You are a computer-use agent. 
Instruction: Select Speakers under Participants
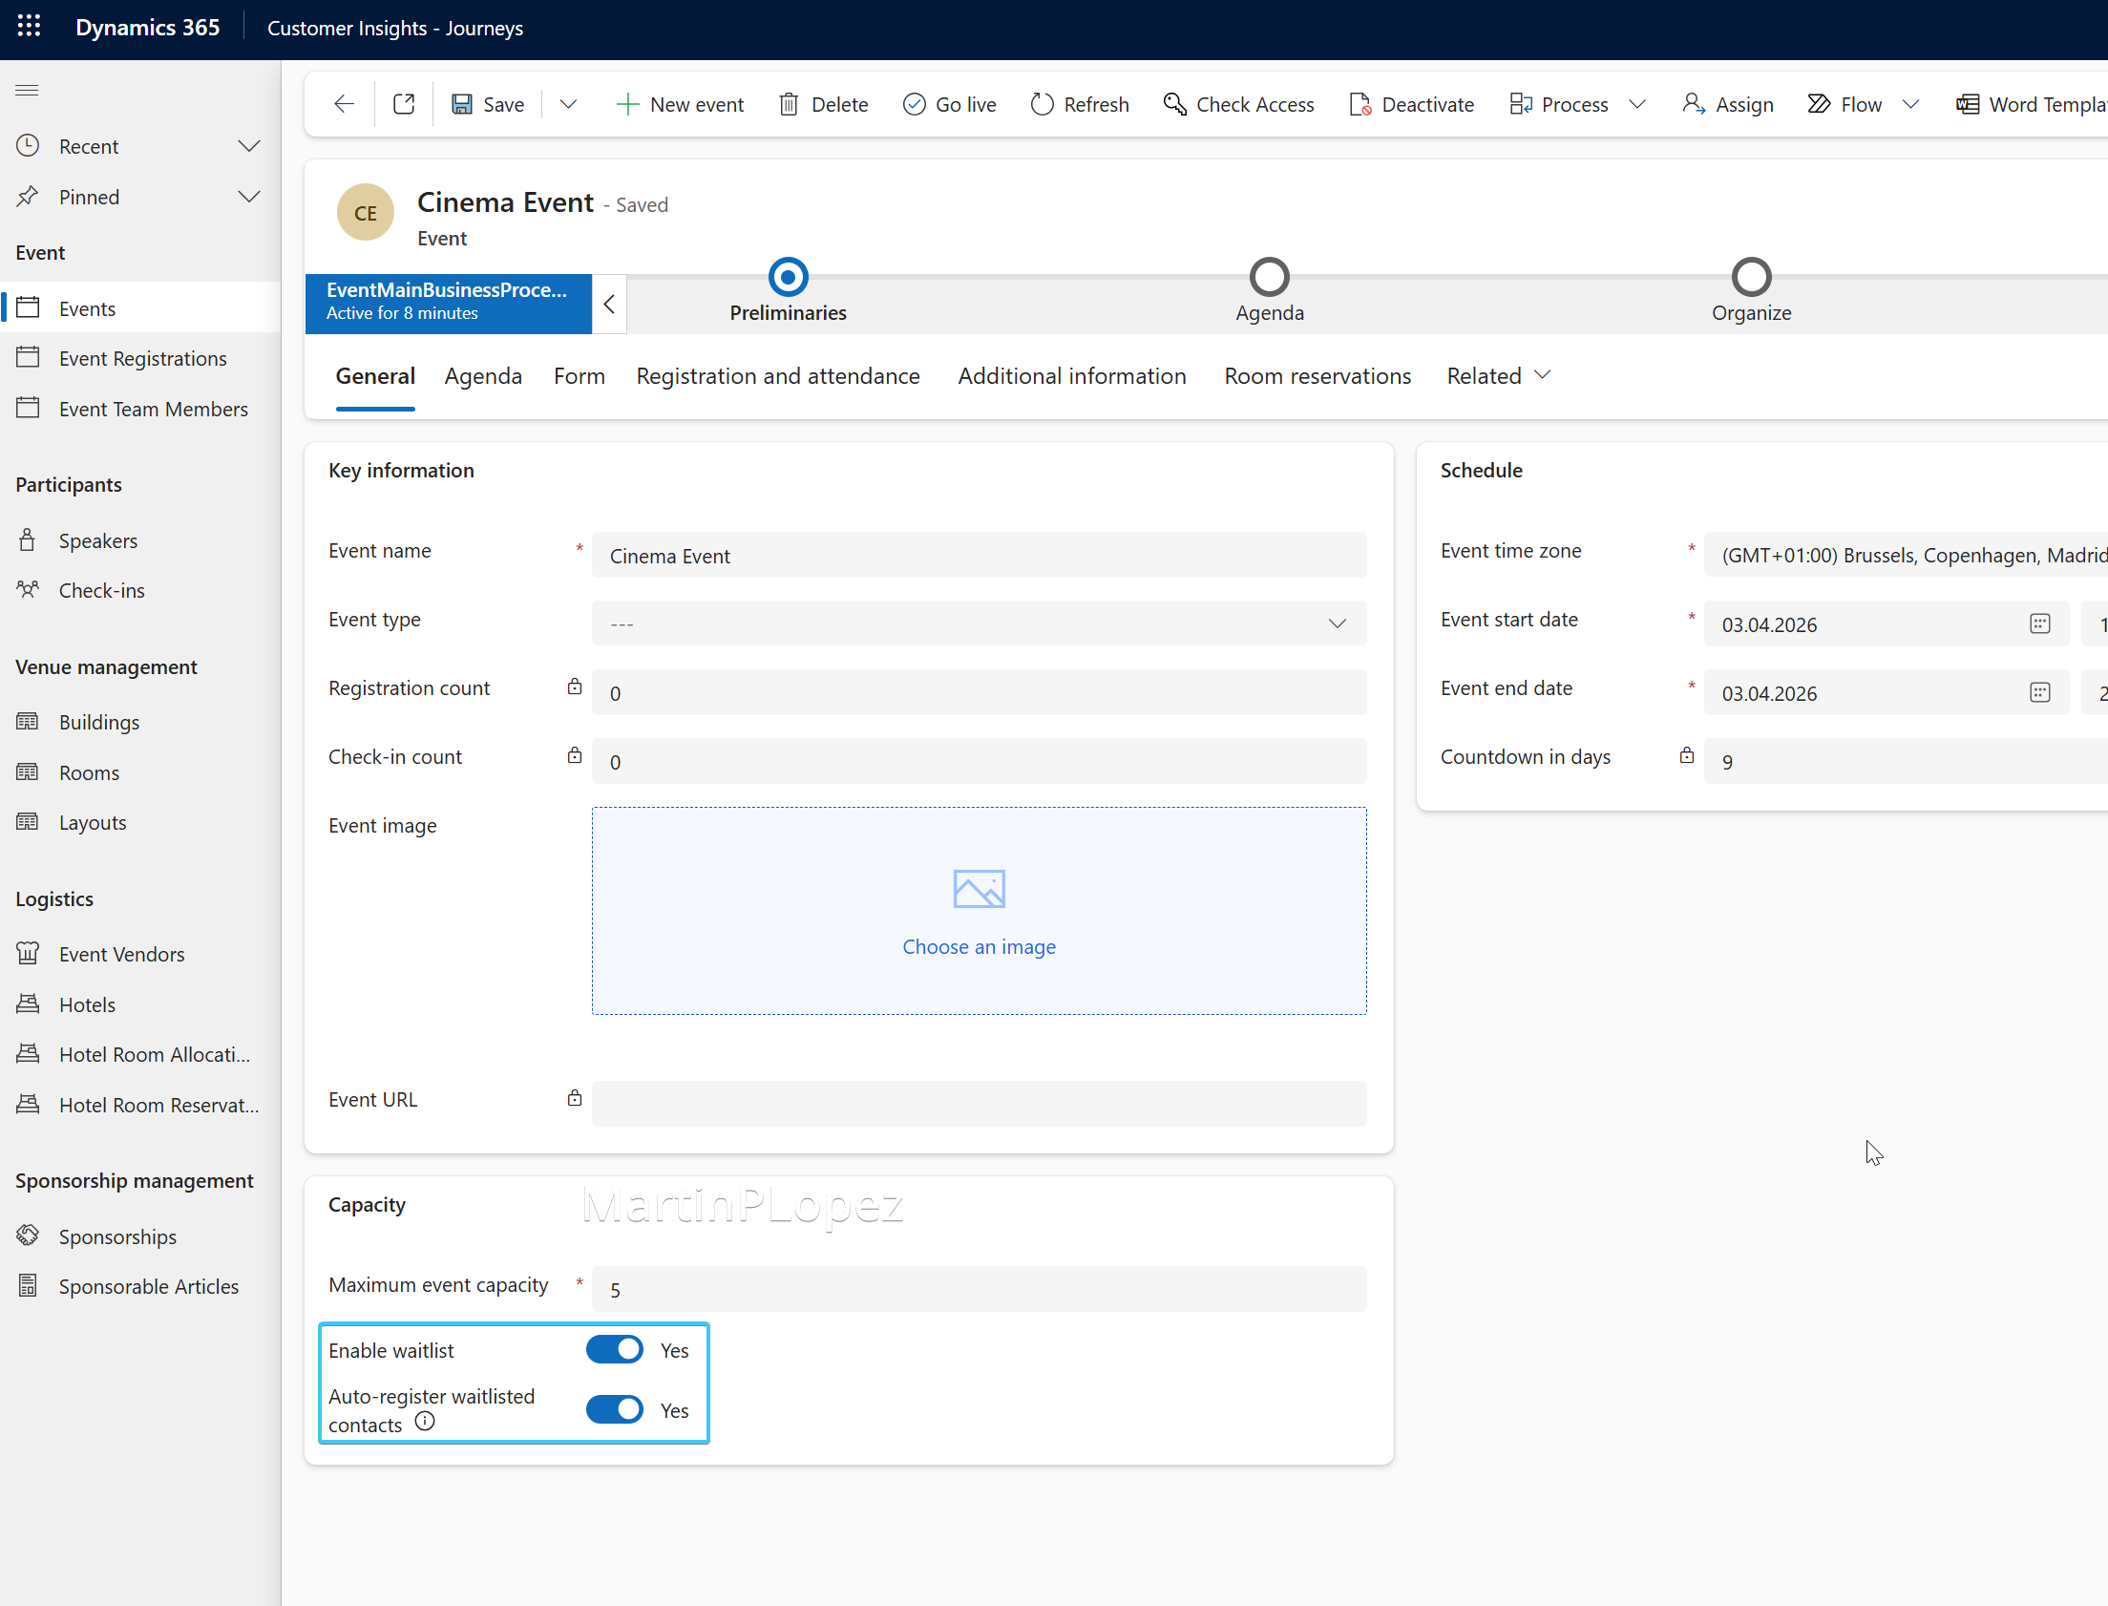pos(98,540)
